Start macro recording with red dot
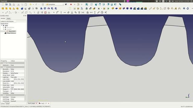The height and width of the screenshot is (108, 193). click(x=71, y=4)
